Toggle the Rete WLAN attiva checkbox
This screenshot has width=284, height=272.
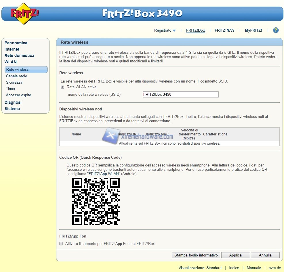[62, 87]
